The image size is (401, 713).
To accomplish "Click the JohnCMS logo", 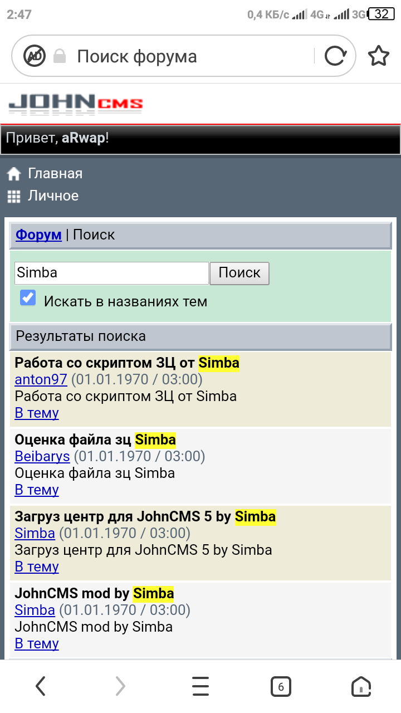I will (x=76, y=104).
